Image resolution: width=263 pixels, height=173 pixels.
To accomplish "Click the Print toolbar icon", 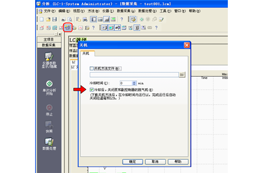I will [64, 19].
